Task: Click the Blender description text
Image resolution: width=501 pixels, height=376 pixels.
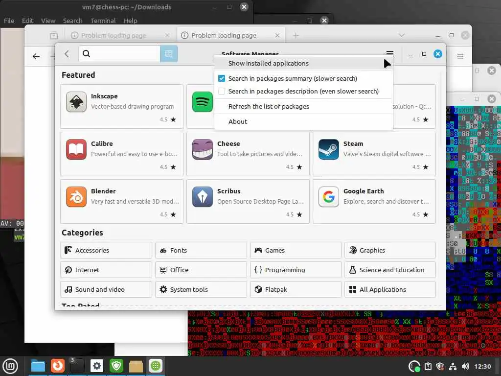Action: (x=135, y=201)
